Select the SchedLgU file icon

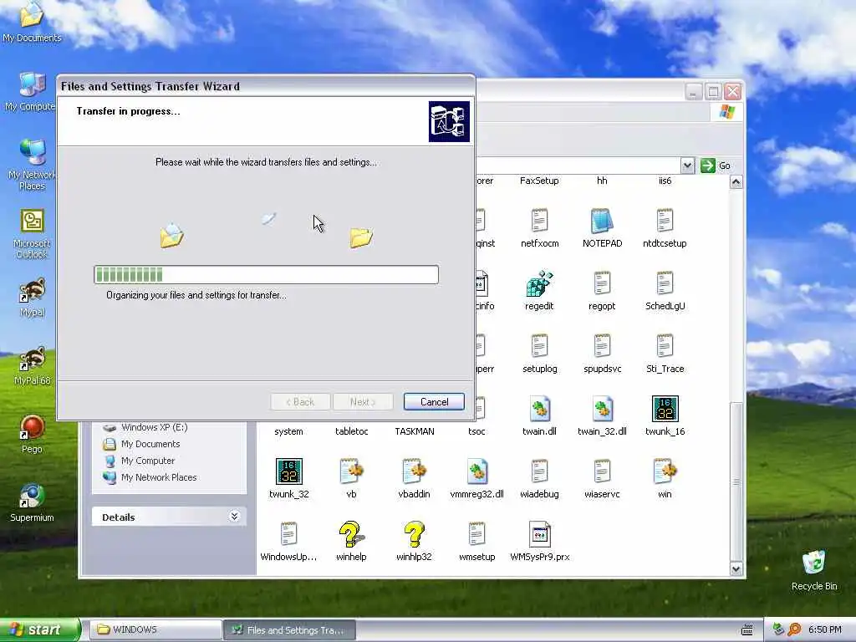[x=665, y=284]
